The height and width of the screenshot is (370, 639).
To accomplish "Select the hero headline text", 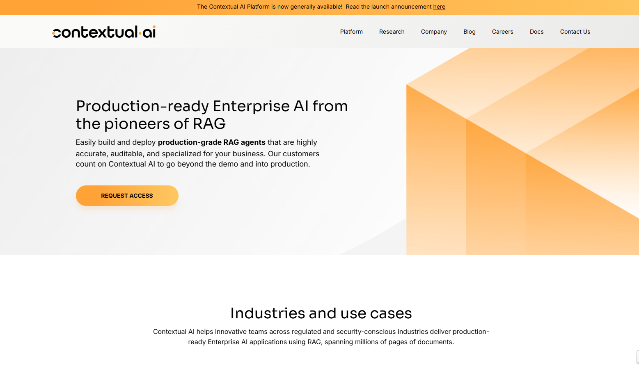I will coord(212,114).
